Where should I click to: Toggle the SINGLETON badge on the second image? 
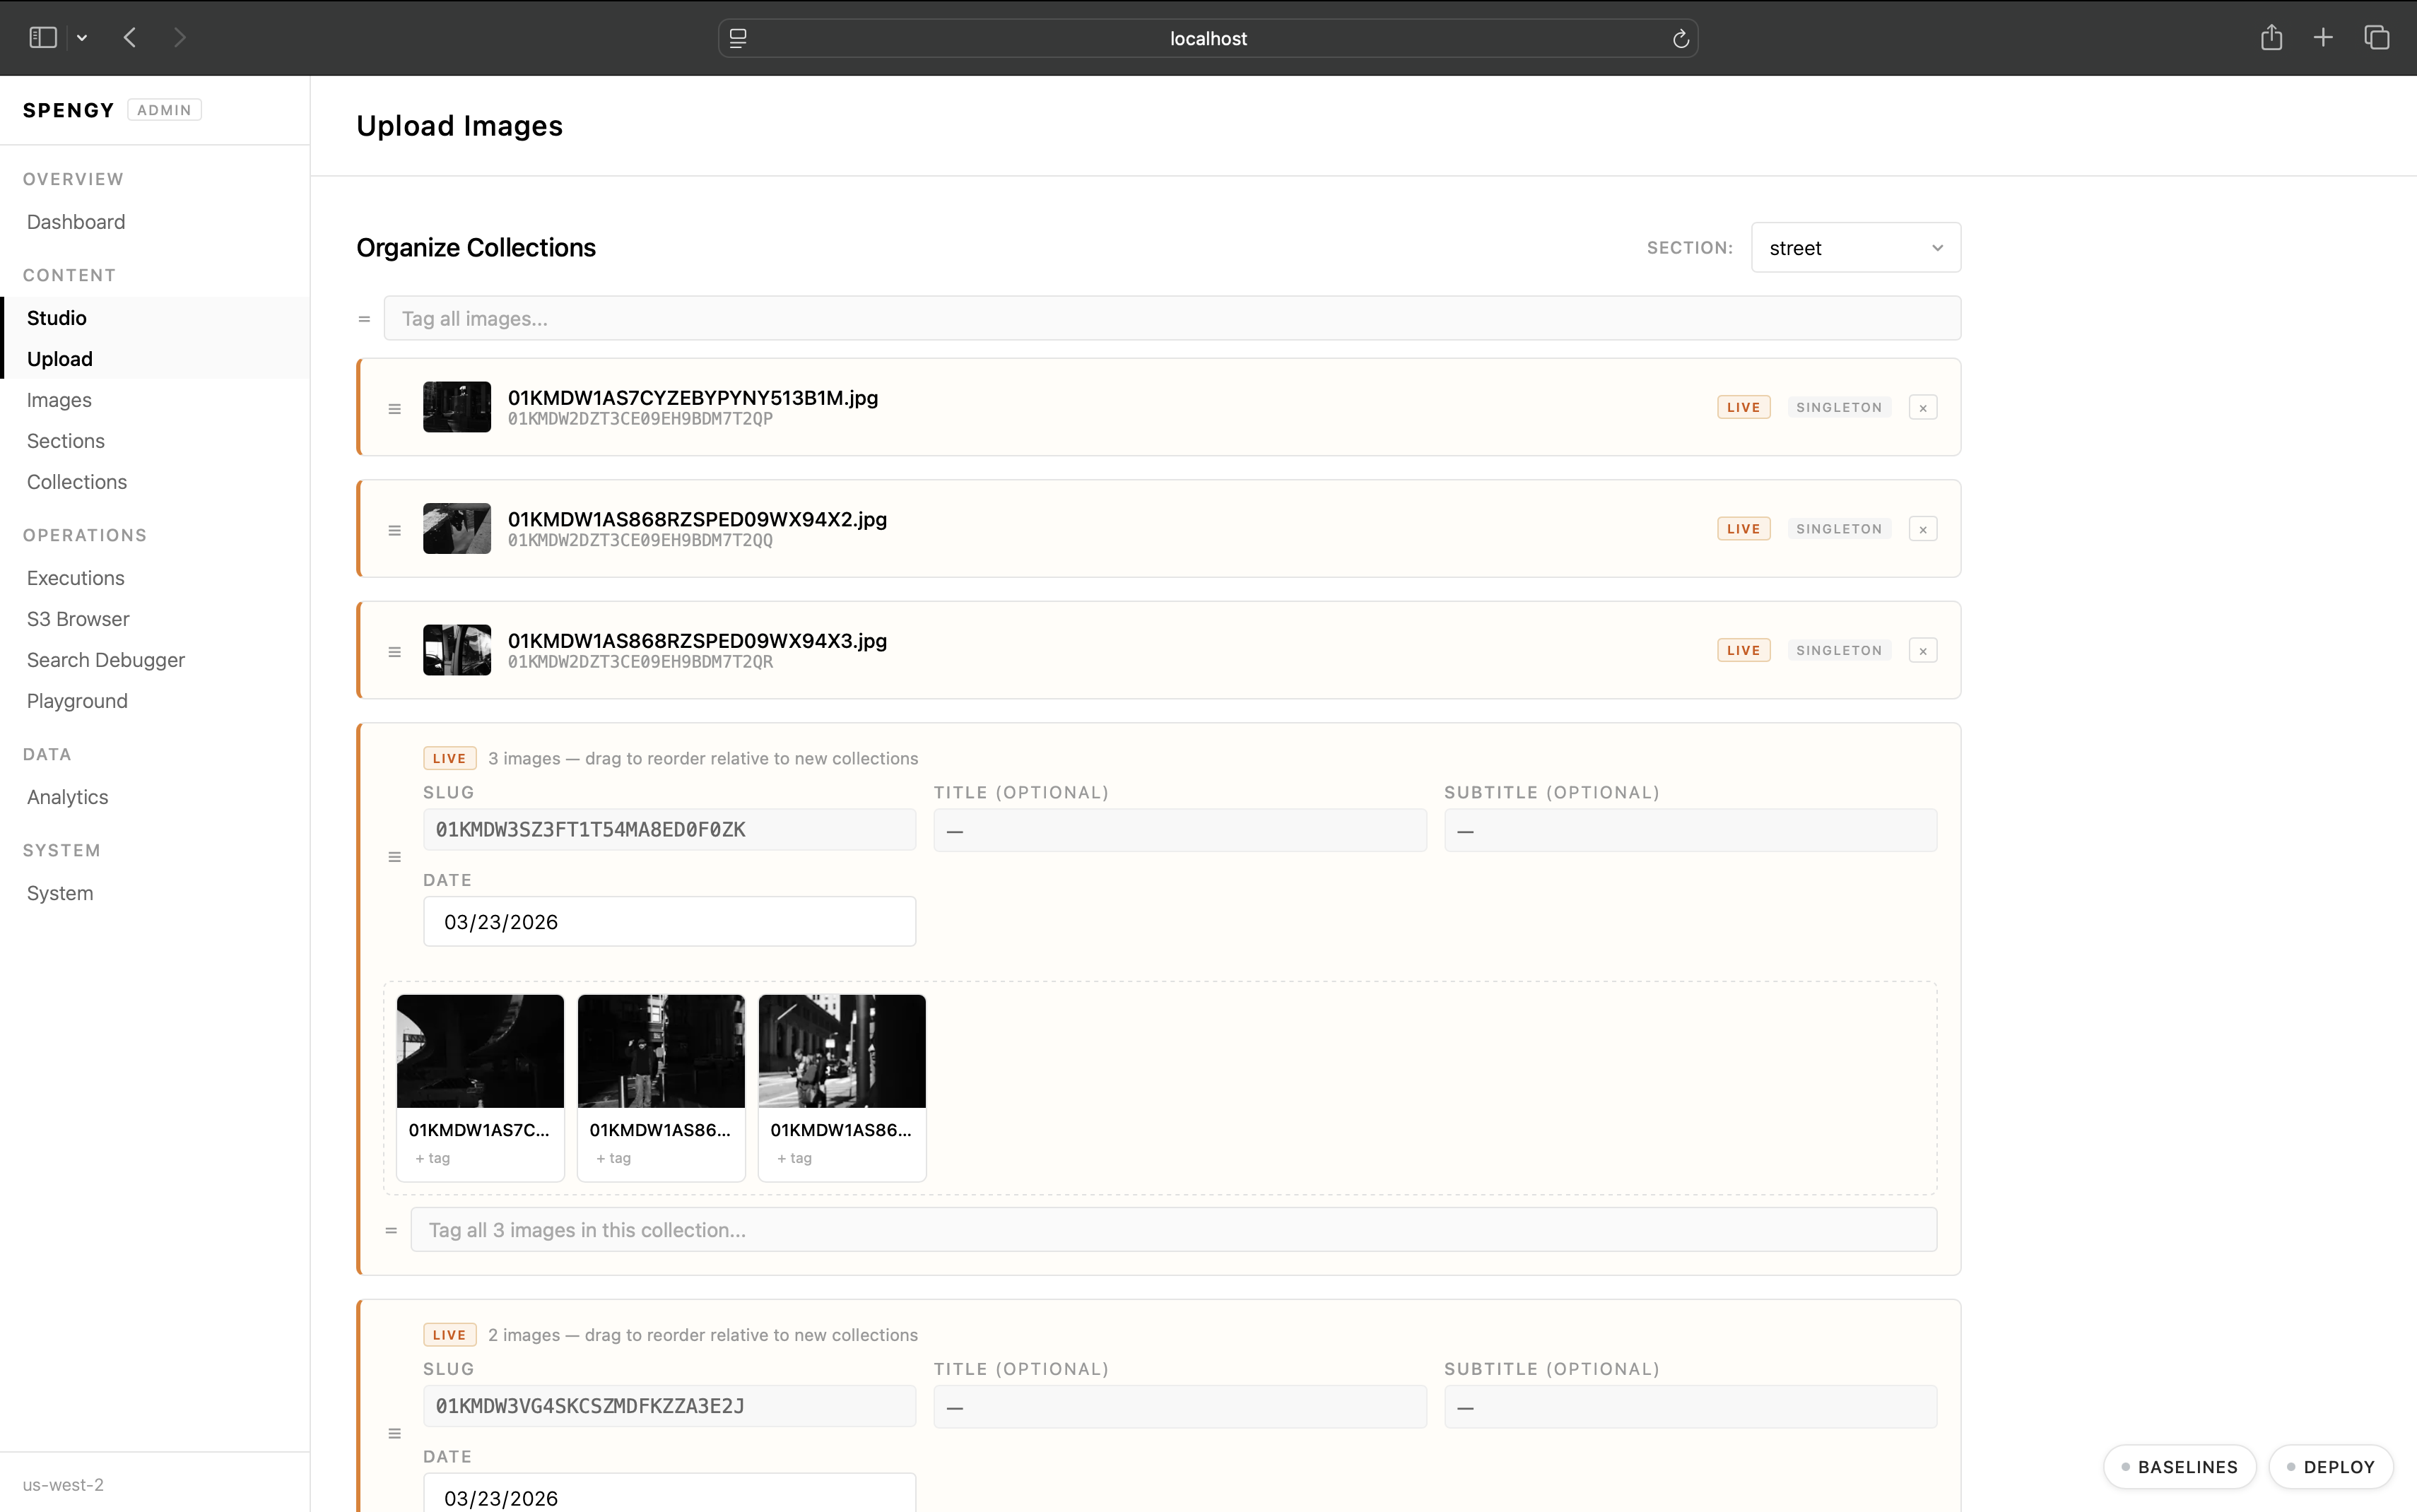1838,528
